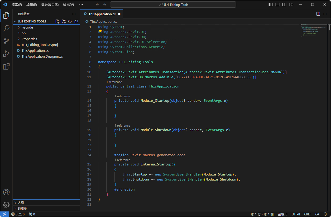Open the Extensions view
This screenshot has height=217, width=331.
pyautogui.click(x=6, y=66)
